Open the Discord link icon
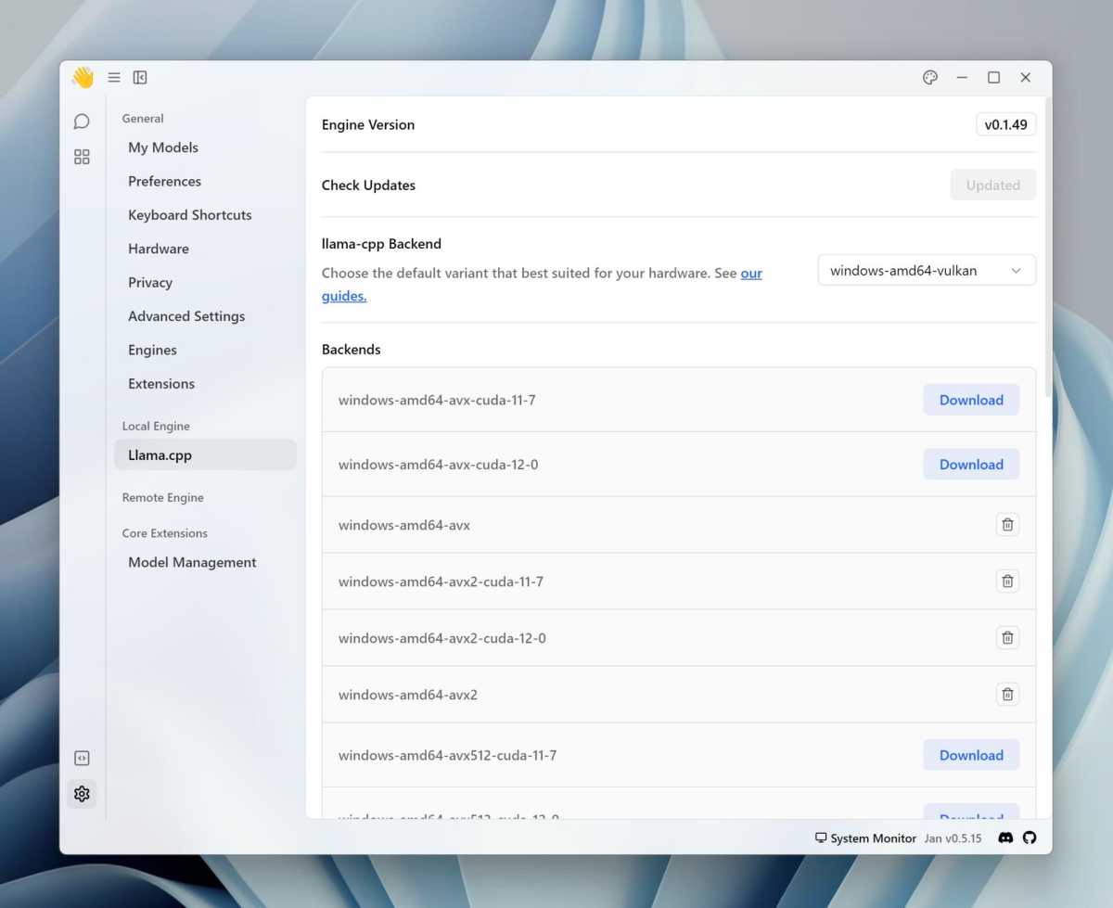This screenshot has width=1113, height=908. 1004,838
